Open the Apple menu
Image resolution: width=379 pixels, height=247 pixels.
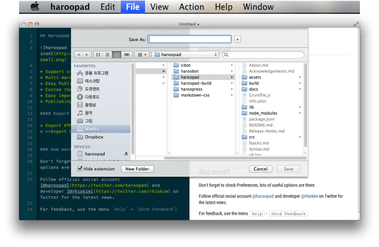pos(35,7)
